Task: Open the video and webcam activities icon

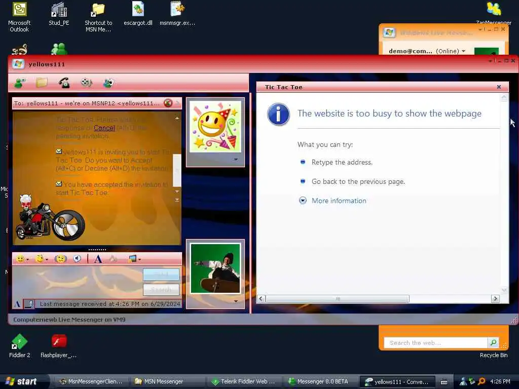Action: coord(86,83)
